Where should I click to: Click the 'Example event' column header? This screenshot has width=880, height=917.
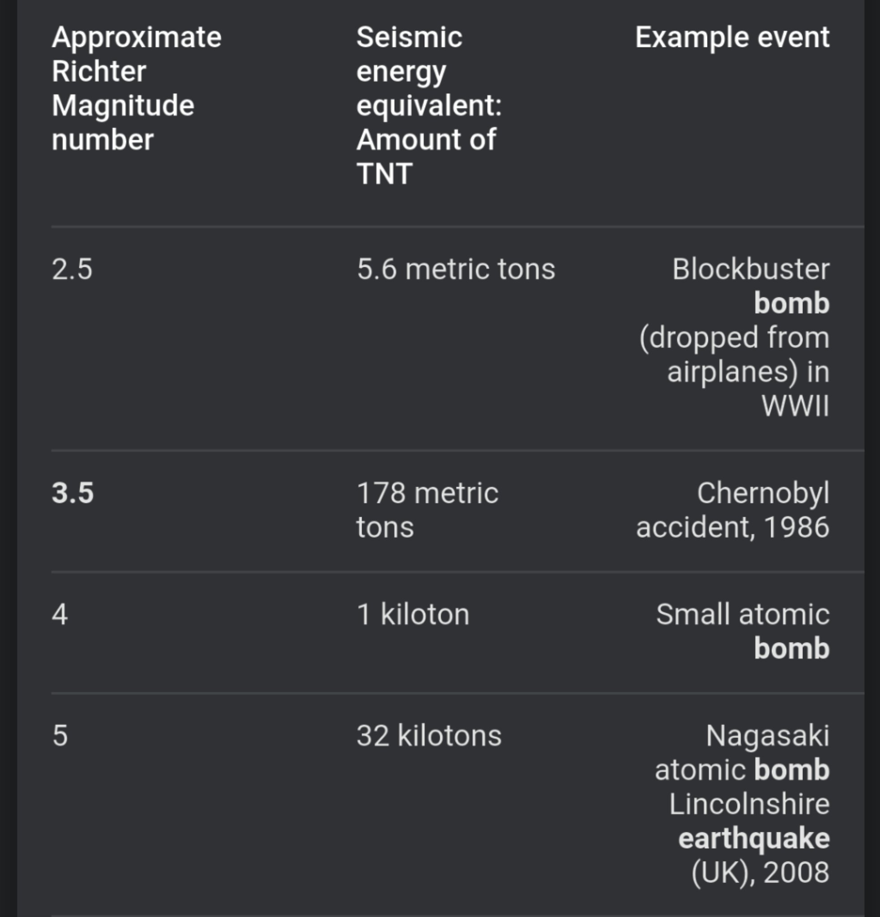[x=732, y=38]
